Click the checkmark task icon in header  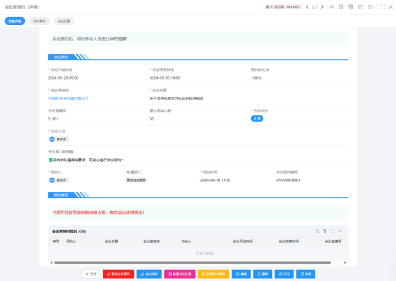coord(370,7)
